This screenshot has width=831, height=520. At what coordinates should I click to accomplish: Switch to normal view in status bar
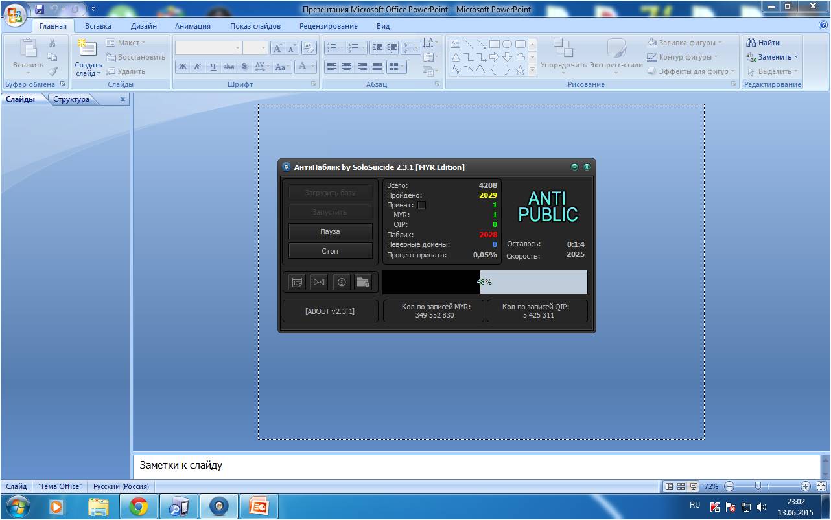tap(669, 486)
